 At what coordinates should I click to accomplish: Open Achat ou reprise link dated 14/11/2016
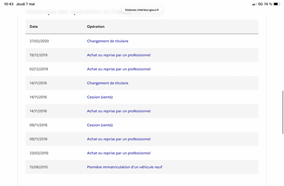[119, 111]
